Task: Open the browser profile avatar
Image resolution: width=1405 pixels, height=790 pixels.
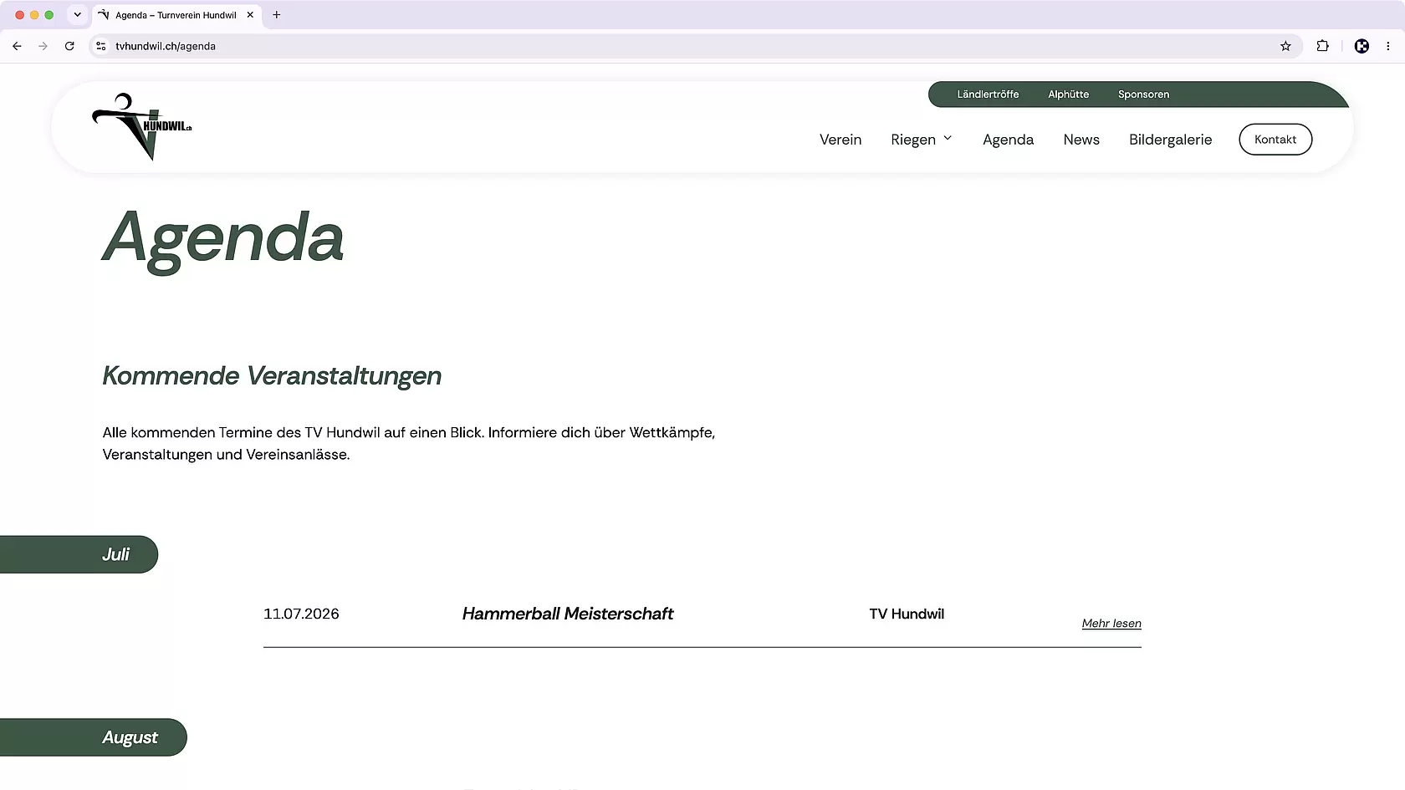Action: click(1362, 46)
